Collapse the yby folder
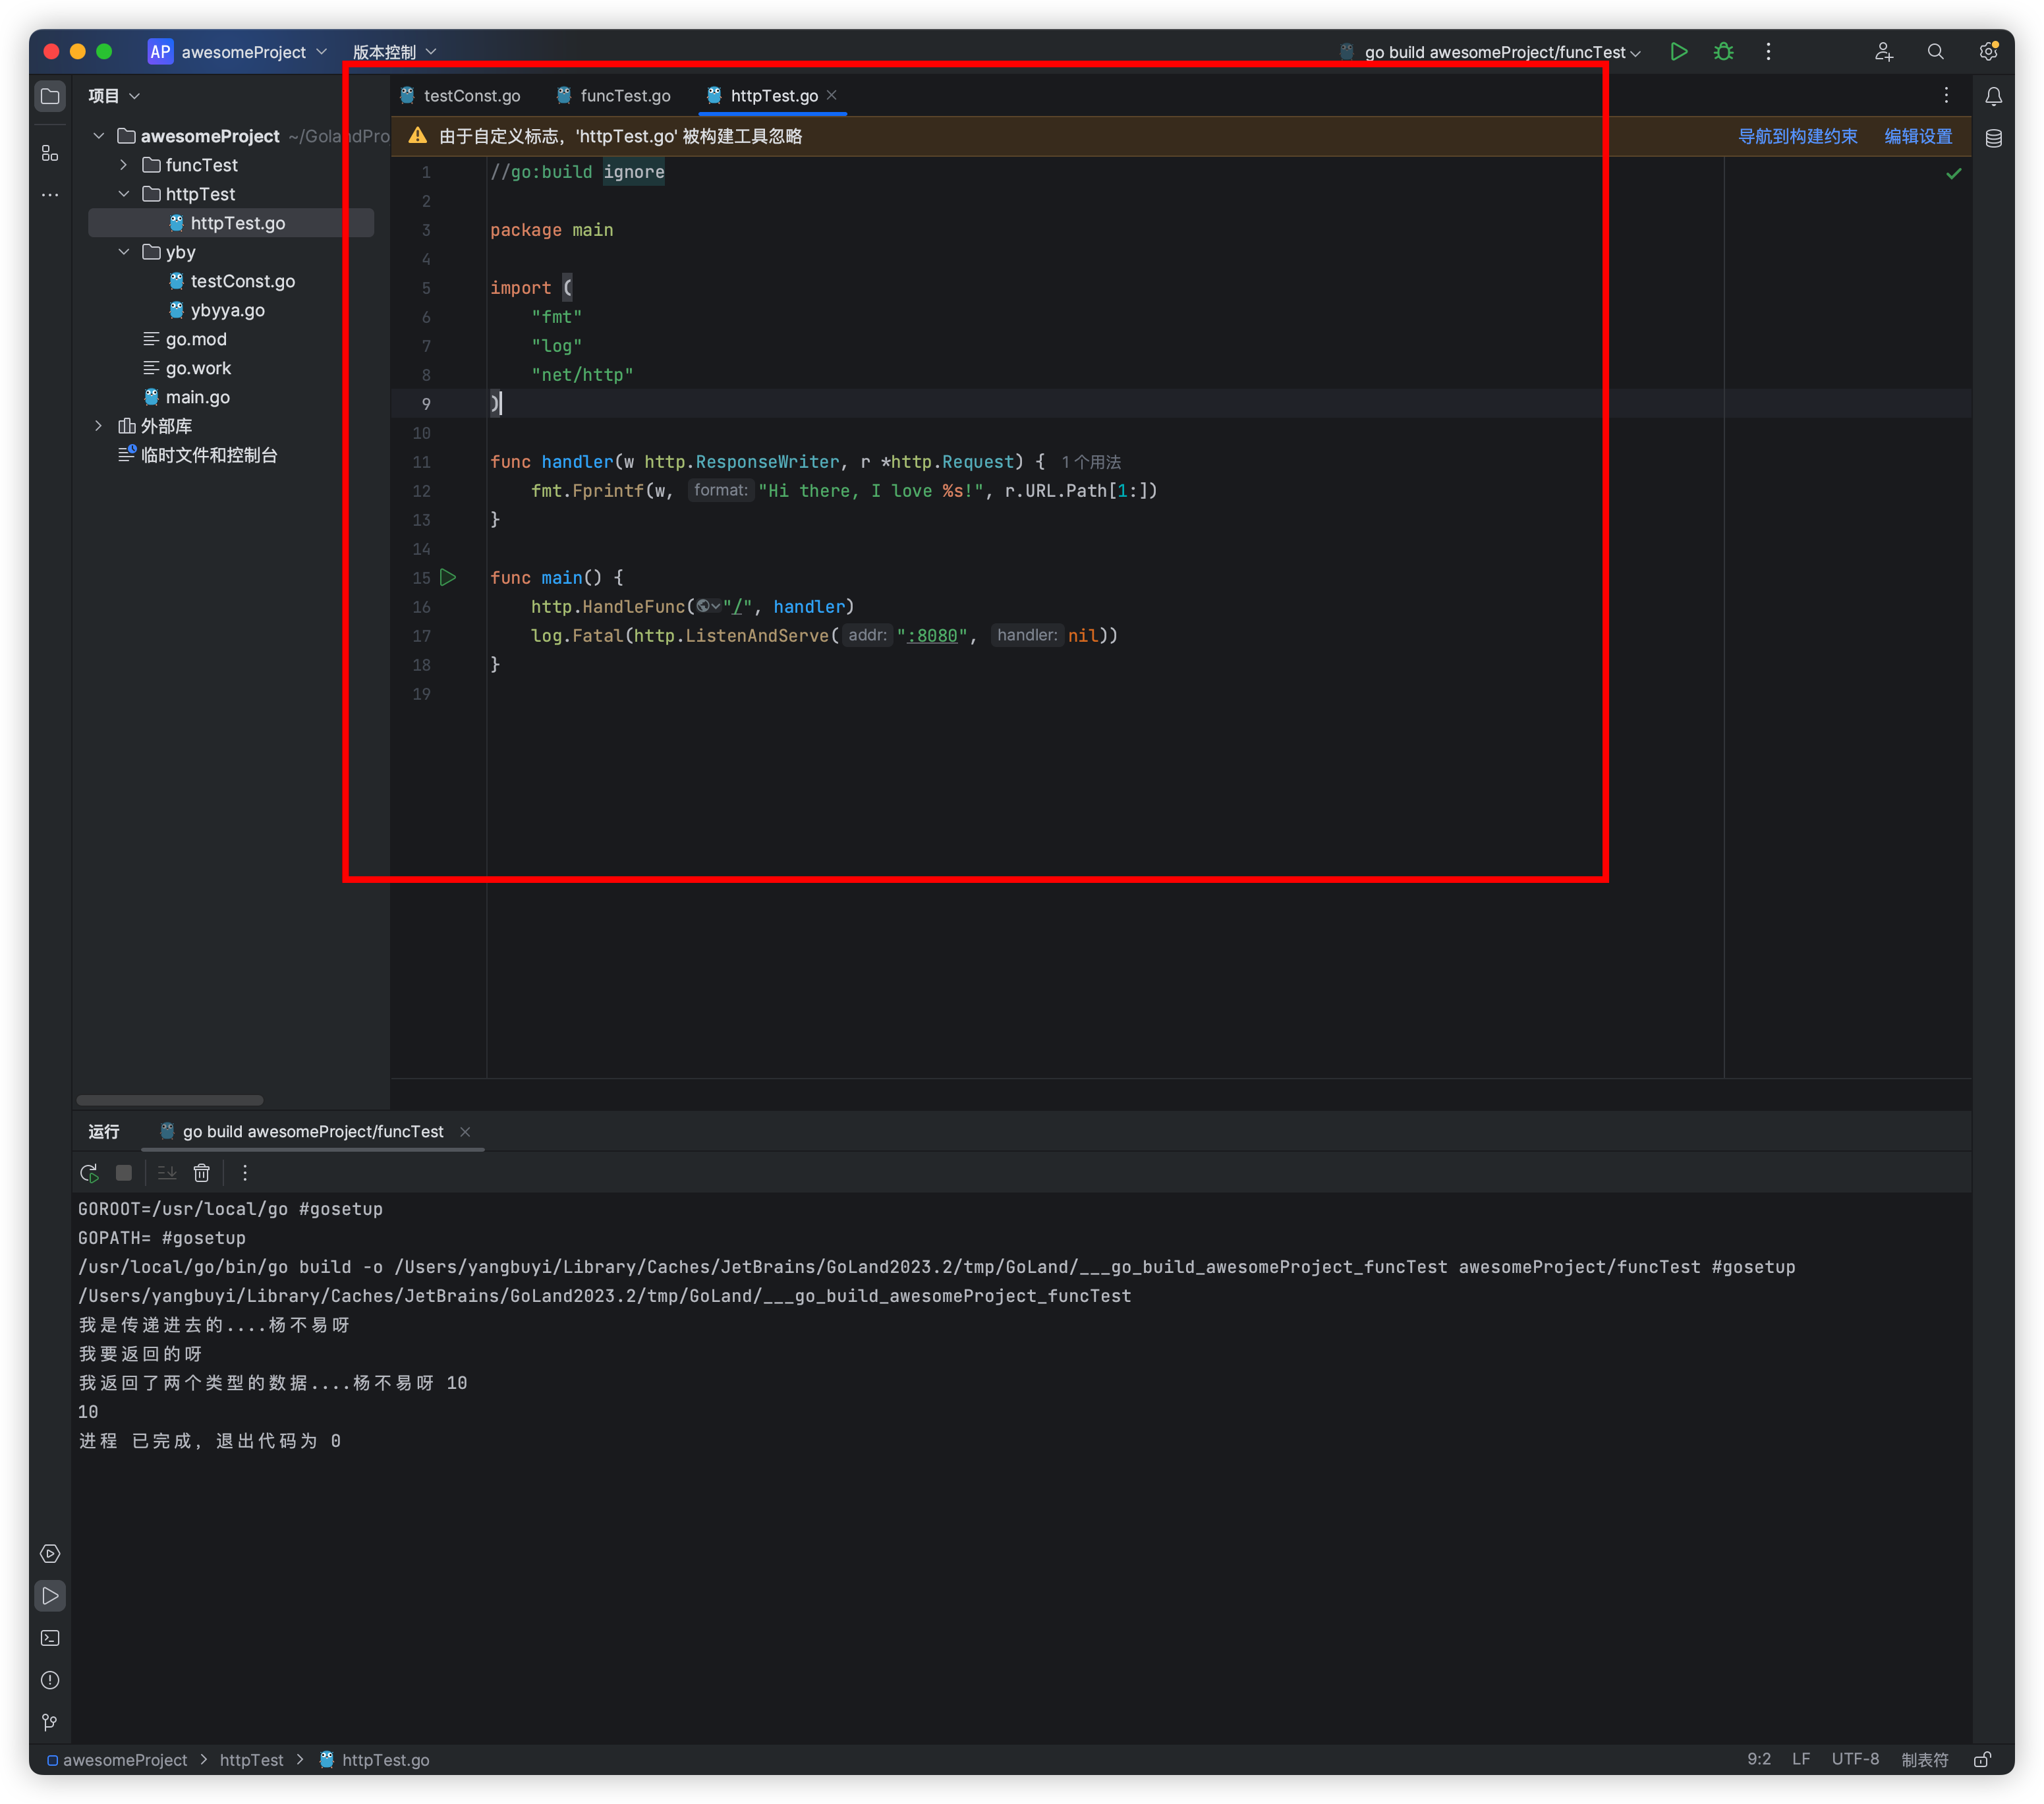Screen dimensions: 2044x1804 click(x=124, y=252)
